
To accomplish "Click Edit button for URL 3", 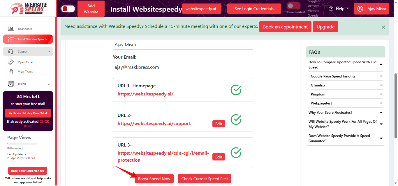I will (x=219, y=157).
